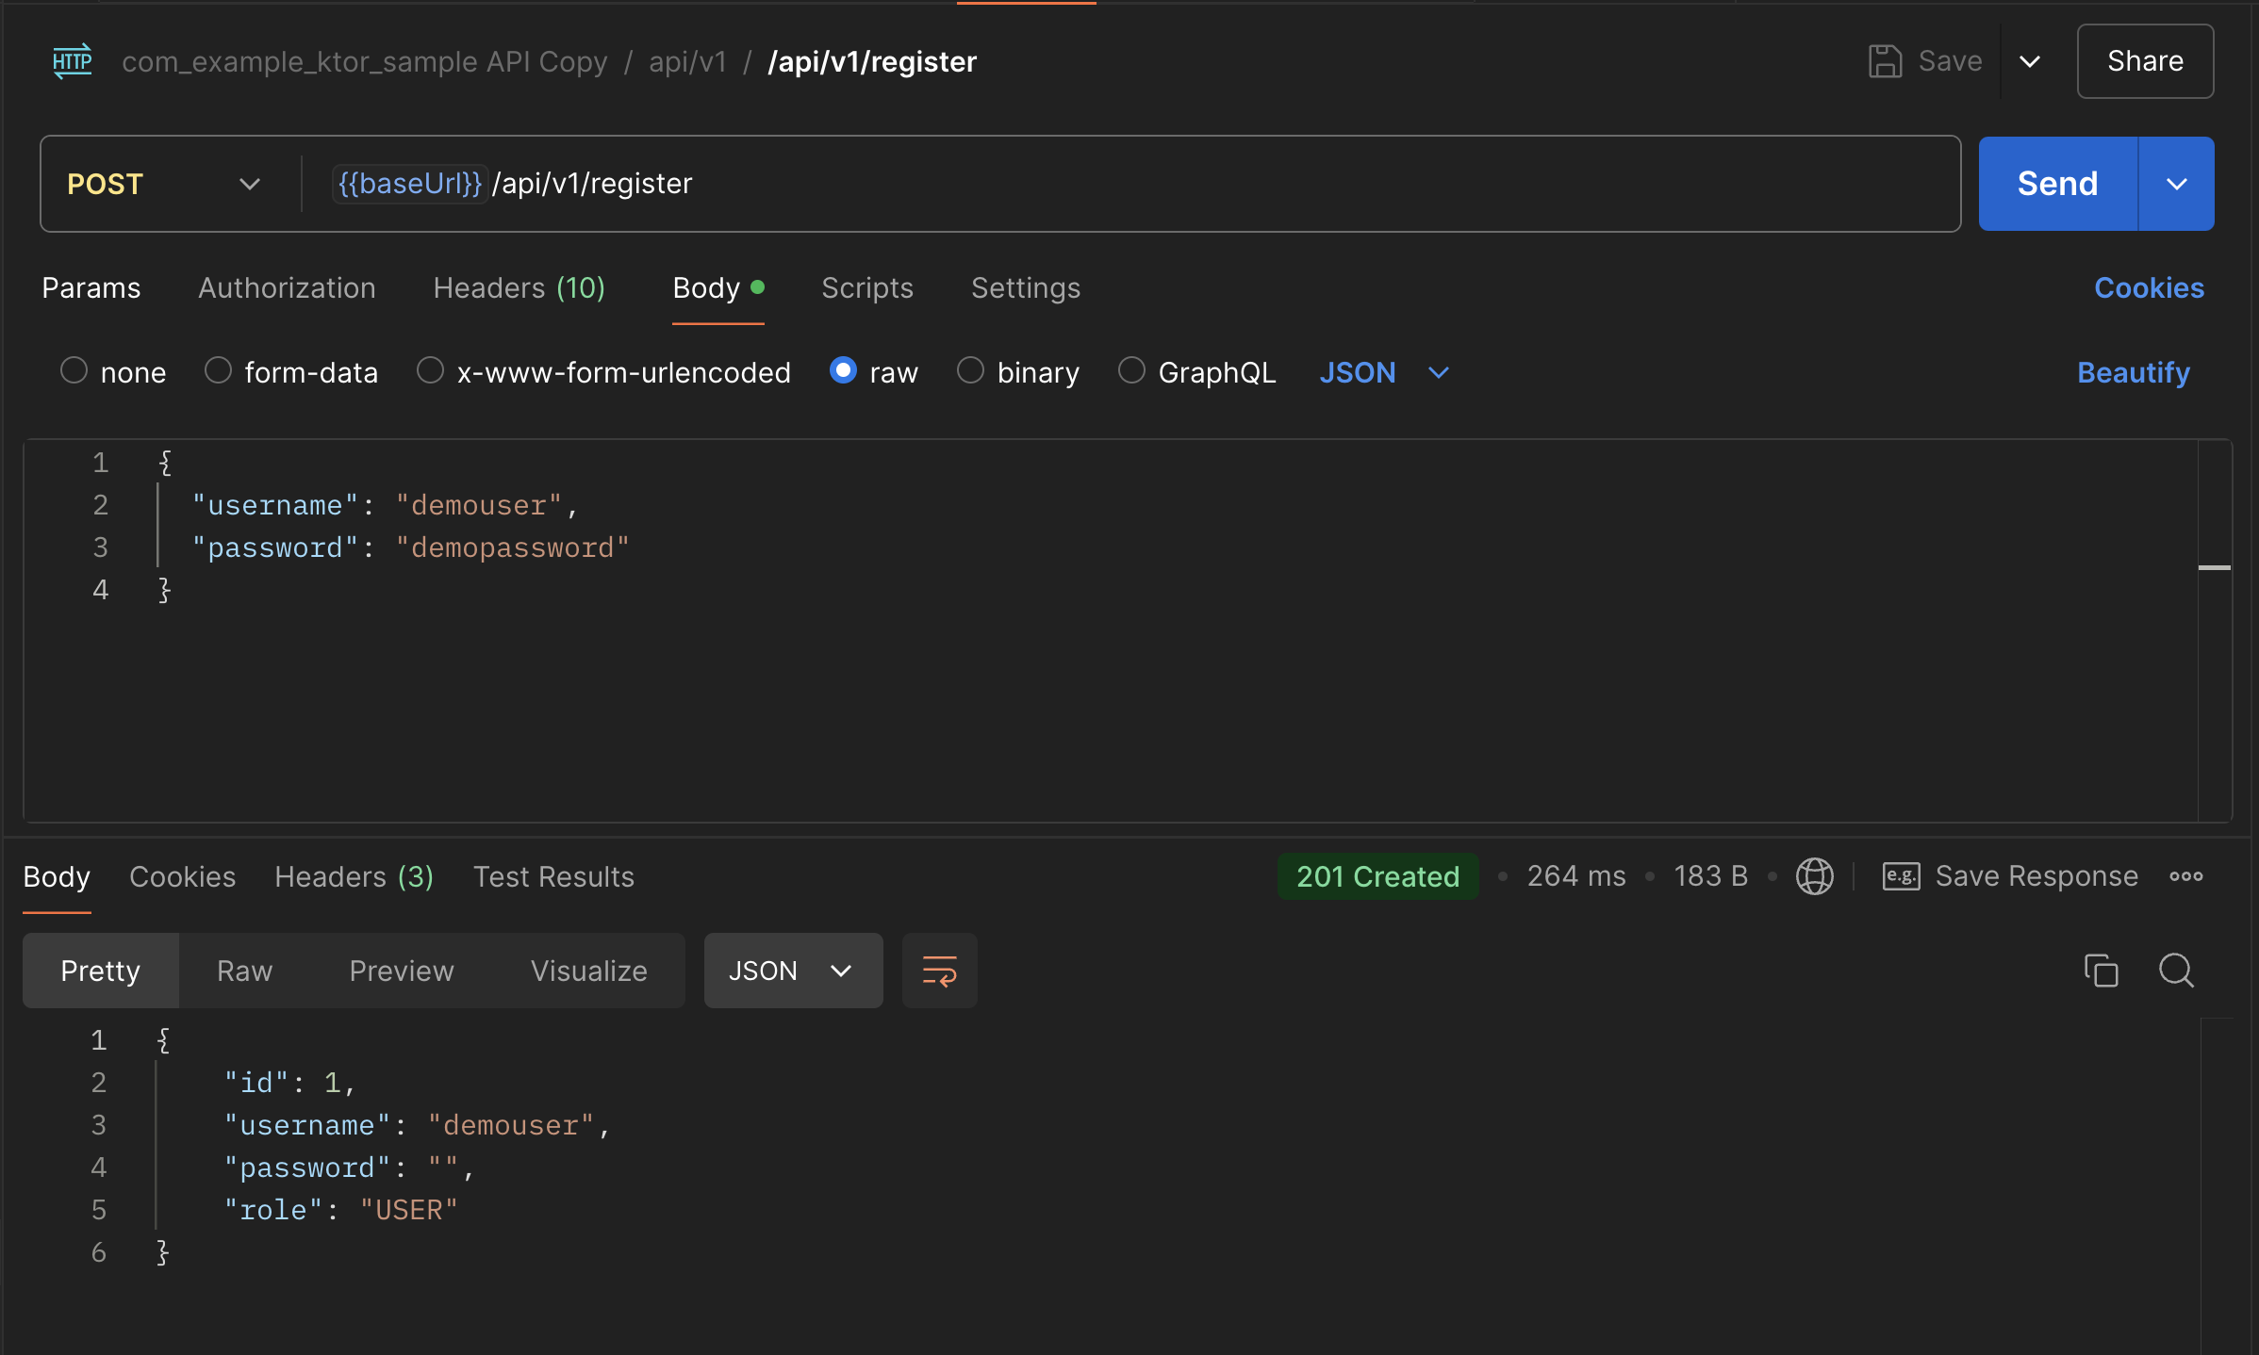This screenshot has width=2259, height=1355.
Task: Click the request body editor scrollbar marker
Action: [2214, 567]
